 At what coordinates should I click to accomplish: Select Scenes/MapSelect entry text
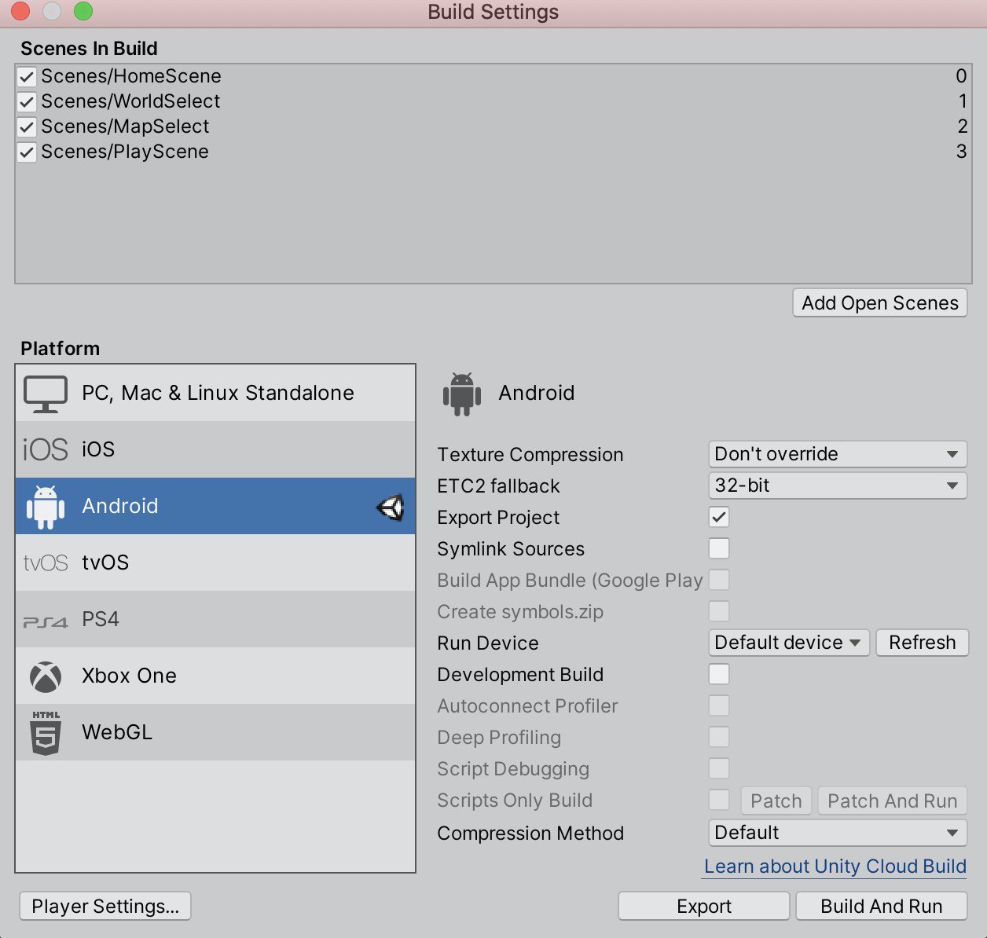coord(125,126)
